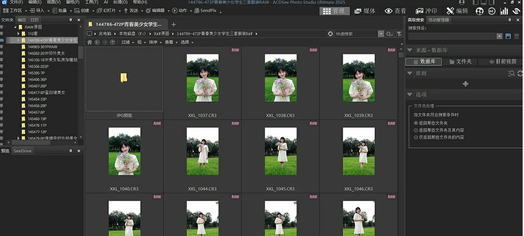
Task: Open the bar chart dashboard icon
Action: click(504, 11)
